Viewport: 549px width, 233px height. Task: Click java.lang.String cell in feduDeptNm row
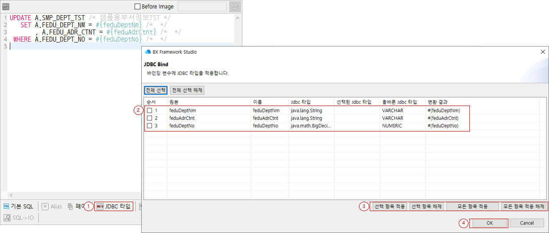click(311, 110)
